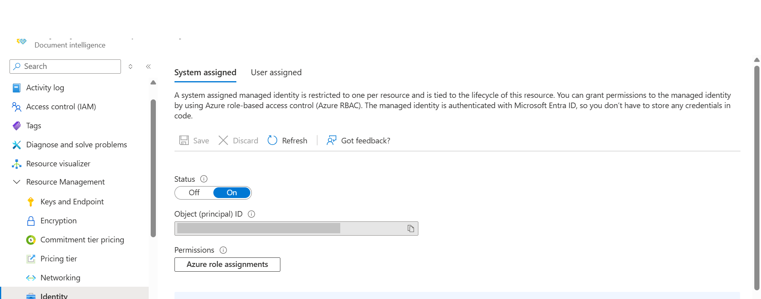Click the expand/collapse all menu arrows
This screenshot has width=761, height=299.
tap(130, 67)
